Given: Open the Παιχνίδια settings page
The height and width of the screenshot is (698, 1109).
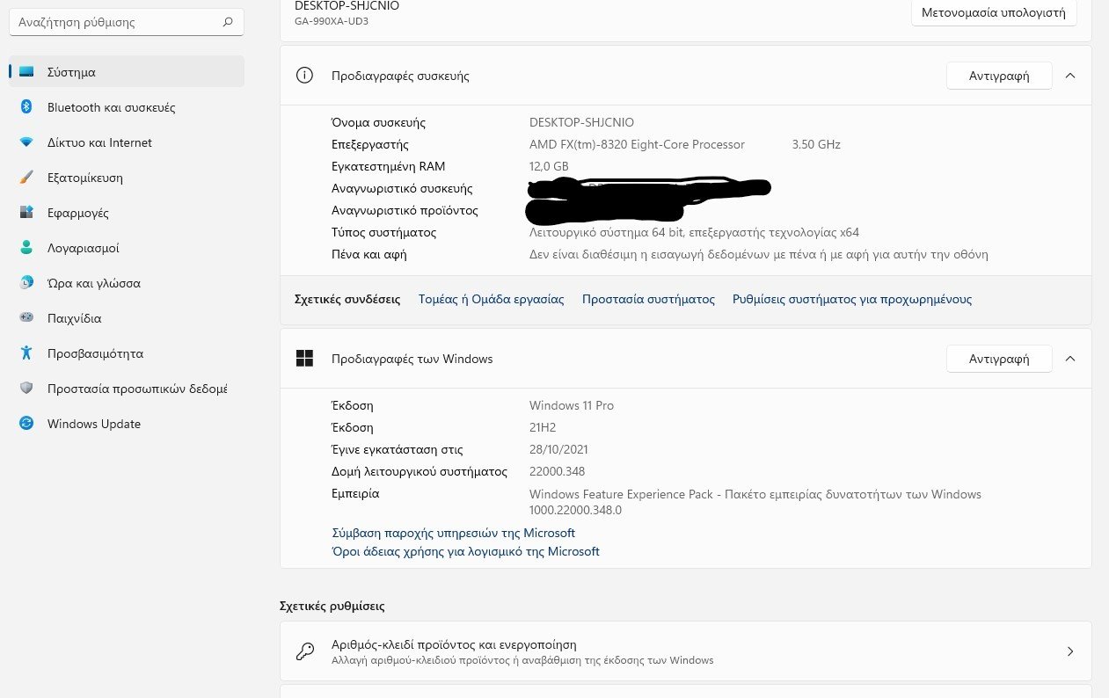Looking at the screenshot, I should tap(126, 318).
